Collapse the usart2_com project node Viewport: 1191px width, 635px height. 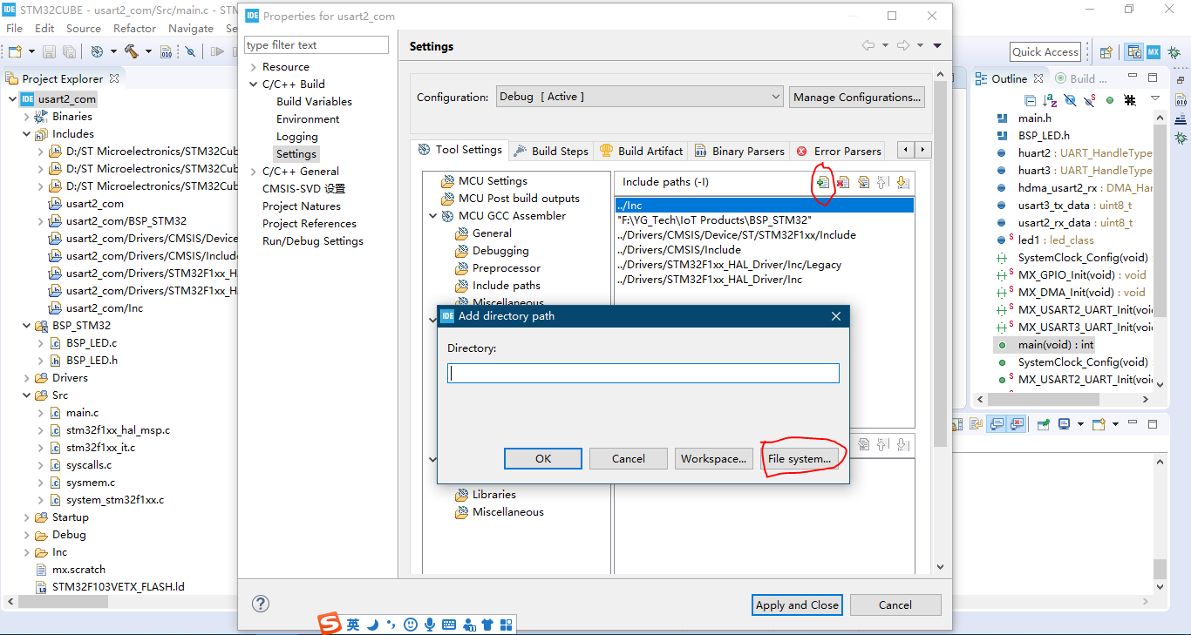[12, 99]
